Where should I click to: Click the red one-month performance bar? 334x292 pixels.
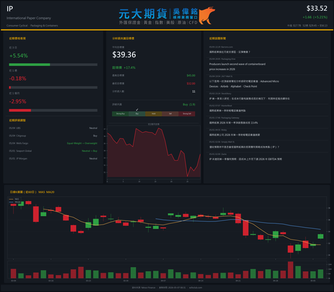20,111
